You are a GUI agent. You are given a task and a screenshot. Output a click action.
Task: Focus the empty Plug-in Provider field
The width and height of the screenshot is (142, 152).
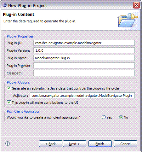84,66
